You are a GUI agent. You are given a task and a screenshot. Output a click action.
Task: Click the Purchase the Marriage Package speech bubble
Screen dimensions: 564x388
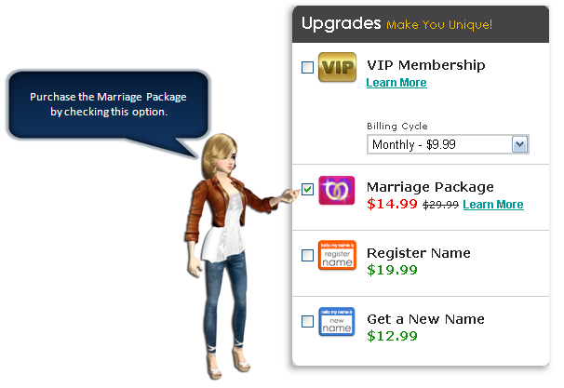(x=108, y=104)
